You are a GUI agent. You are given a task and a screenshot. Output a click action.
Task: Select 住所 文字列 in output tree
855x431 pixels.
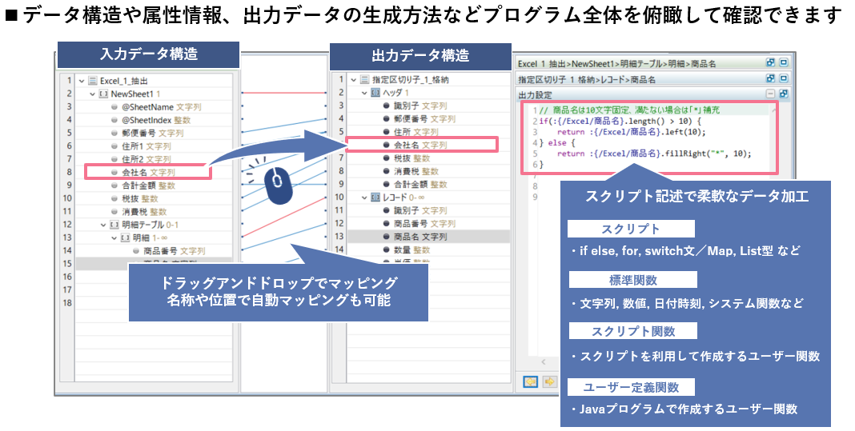click(416, 132)
